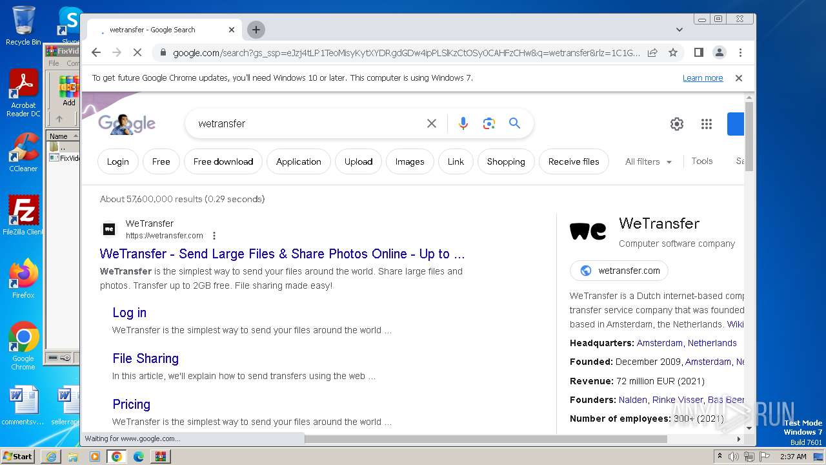Select the Login filter chip

tap(117, 161)
